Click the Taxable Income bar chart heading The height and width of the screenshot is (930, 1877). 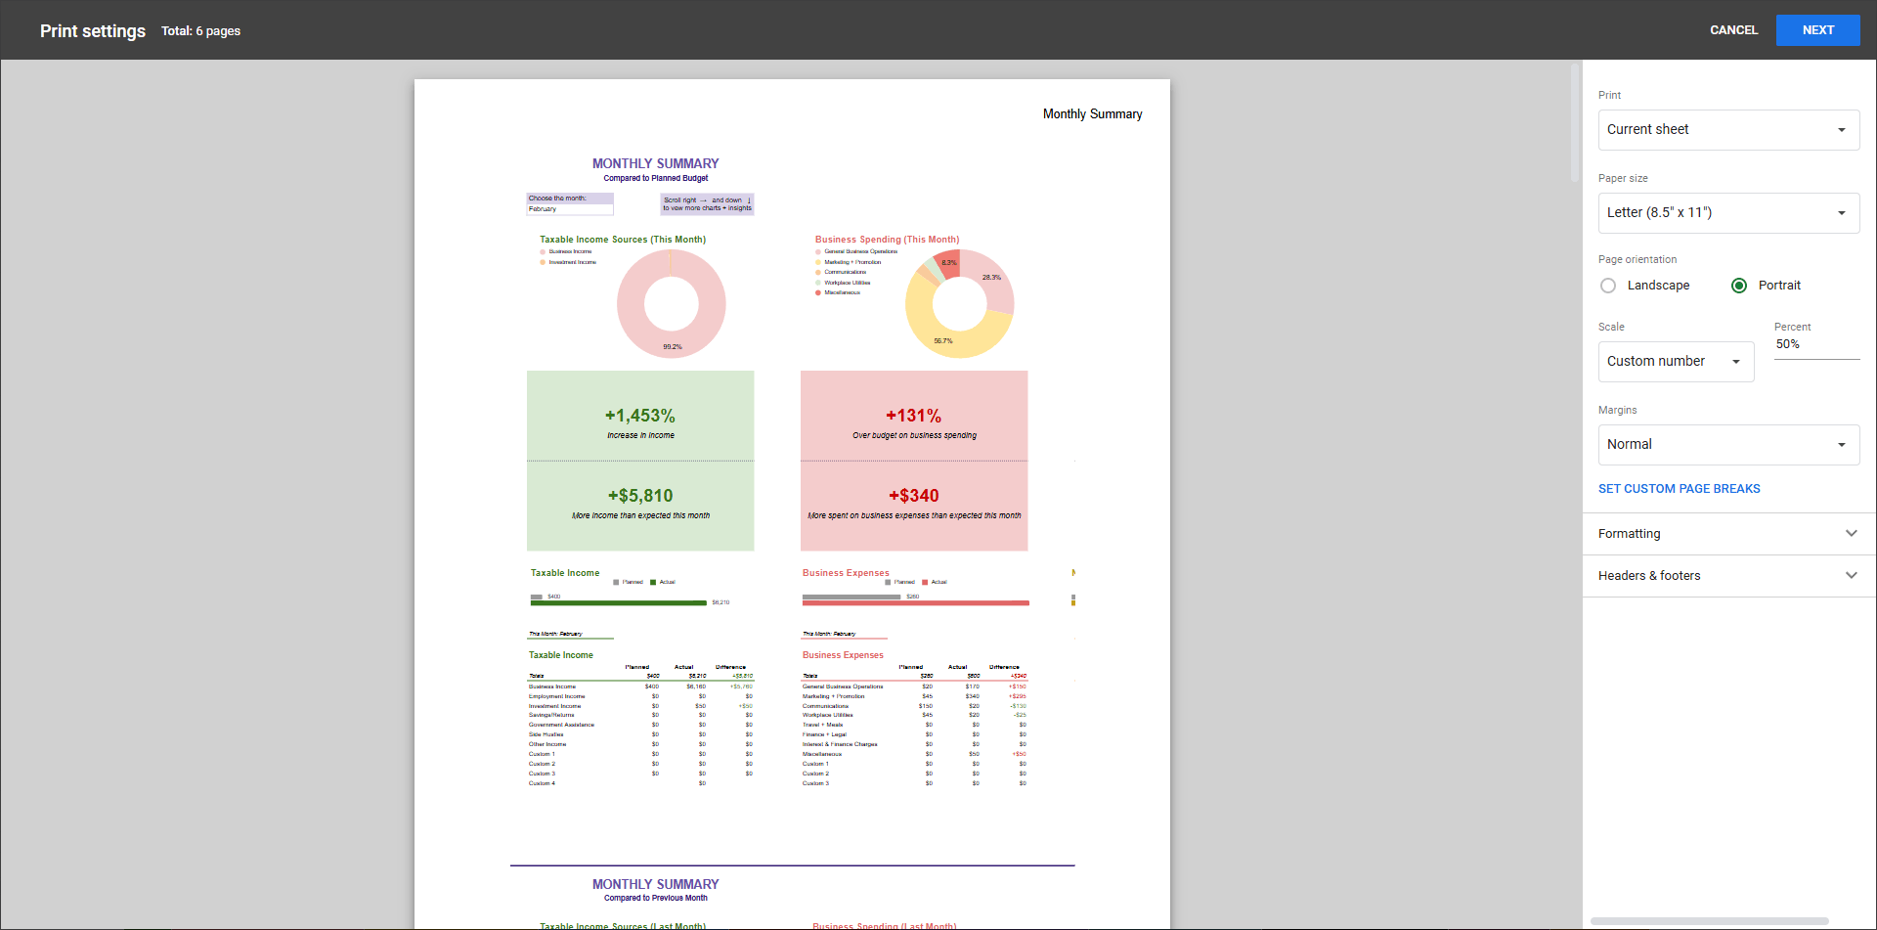click(565, 573)
